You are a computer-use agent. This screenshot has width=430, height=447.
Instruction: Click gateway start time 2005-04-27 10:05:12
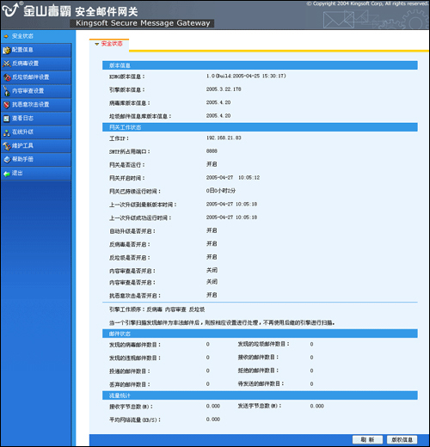(233, 178)
